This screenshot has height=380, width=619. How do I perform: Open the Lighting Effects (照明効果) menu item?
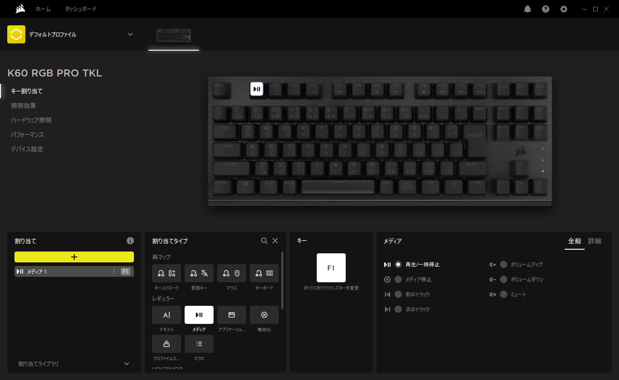[x=24, y=106]
